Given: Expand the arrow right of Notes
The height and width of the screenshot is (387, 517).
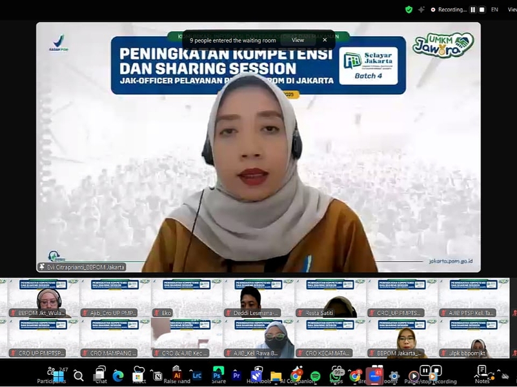Looking at the screenshot, I should click(498, 371).
